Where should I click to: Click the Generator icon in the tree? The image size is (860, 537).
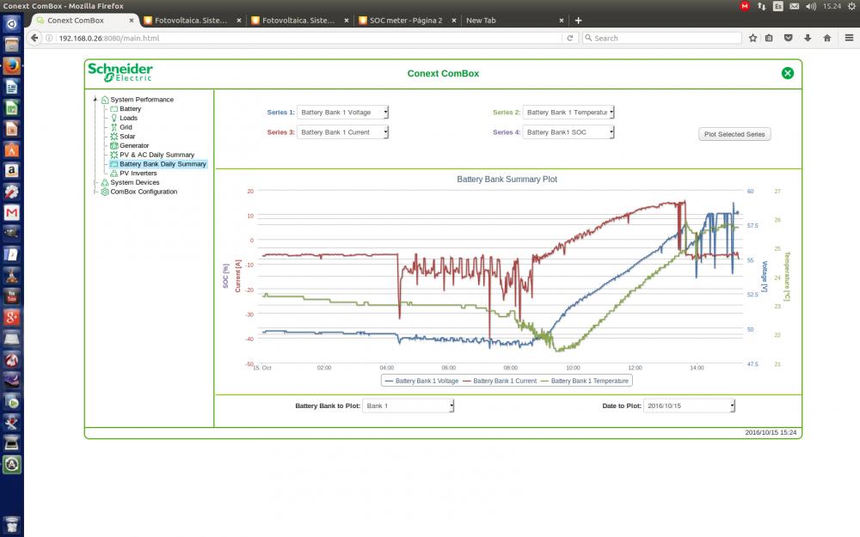click(x=114, y=145)
